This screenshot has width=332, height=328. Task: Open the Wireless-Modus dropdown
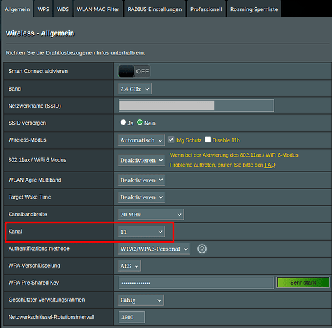(x=141, y=140)
